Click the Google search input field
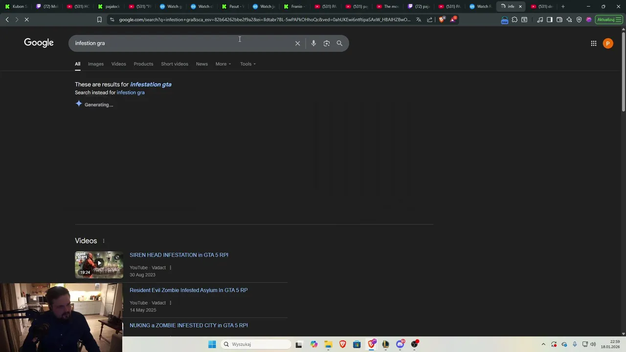Viewport: 626px width, 352px height. [181, 43]
